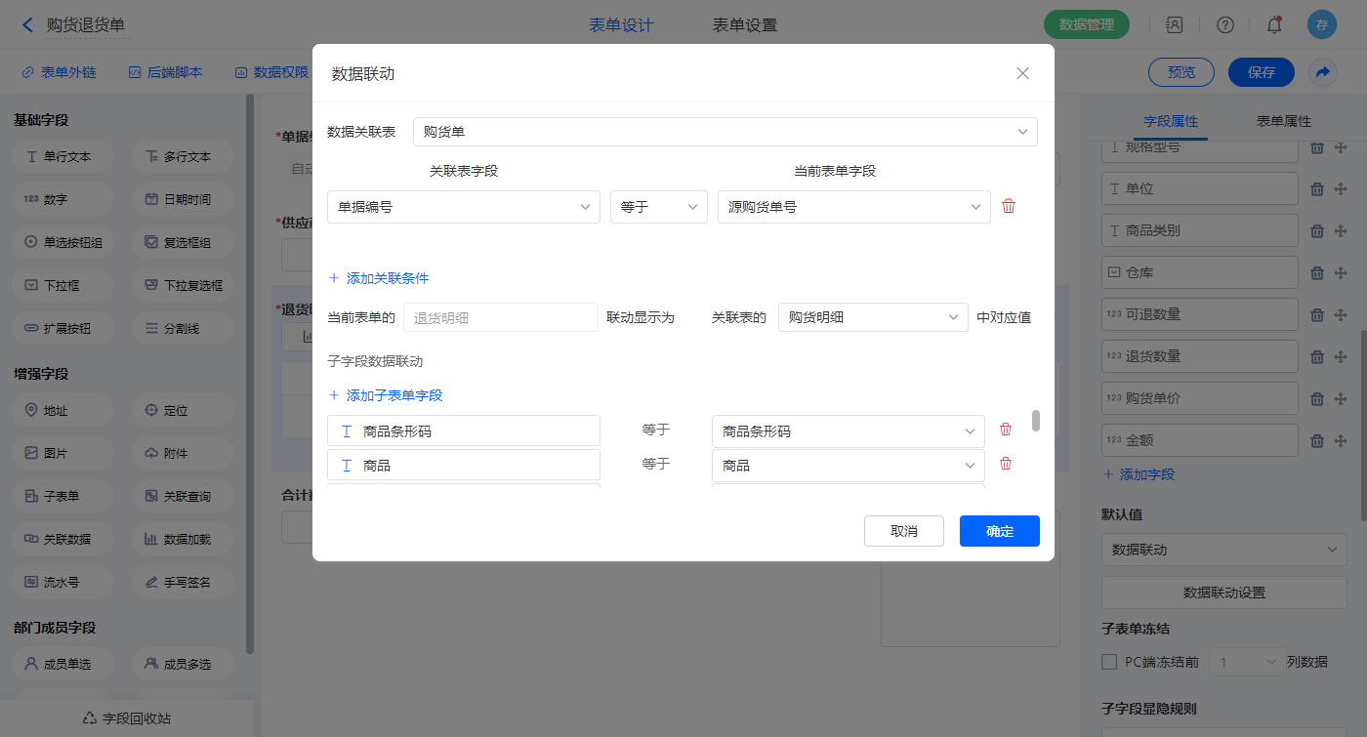
Task: Click the 确定 button
Action: [x=999, y=531]
